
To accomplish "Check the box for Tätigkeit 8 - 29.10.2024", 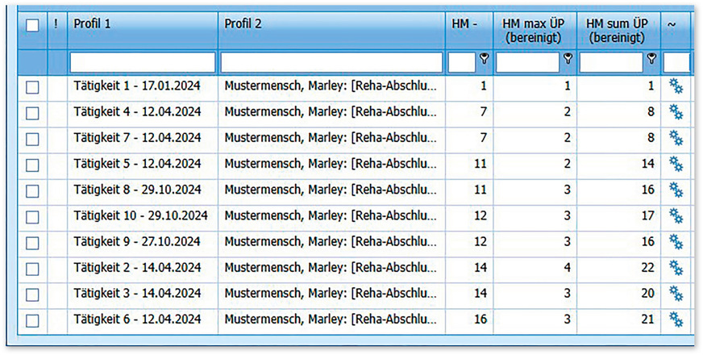I will (32, 192).
